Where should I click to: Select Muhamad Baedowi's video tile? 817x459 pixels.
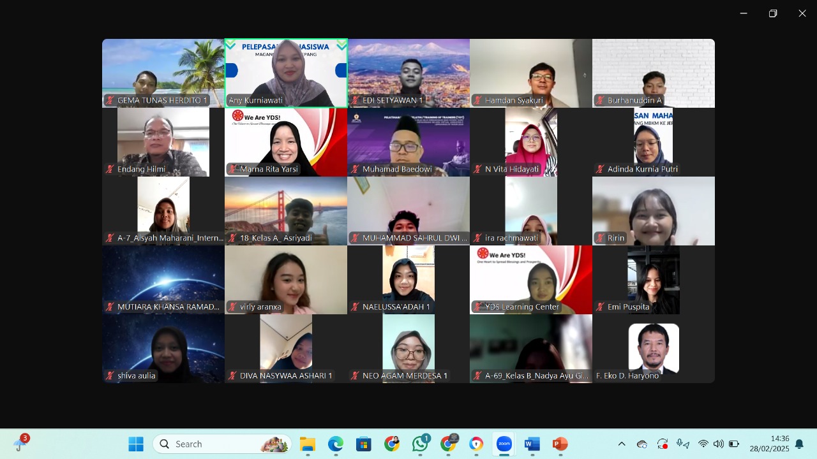[x=408, y=140]
